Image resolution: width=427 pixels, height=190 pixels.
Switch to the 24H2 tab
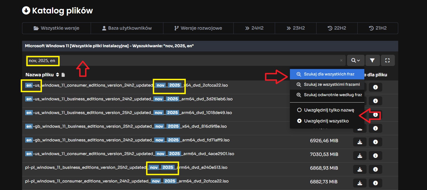[x=254, y=28]
